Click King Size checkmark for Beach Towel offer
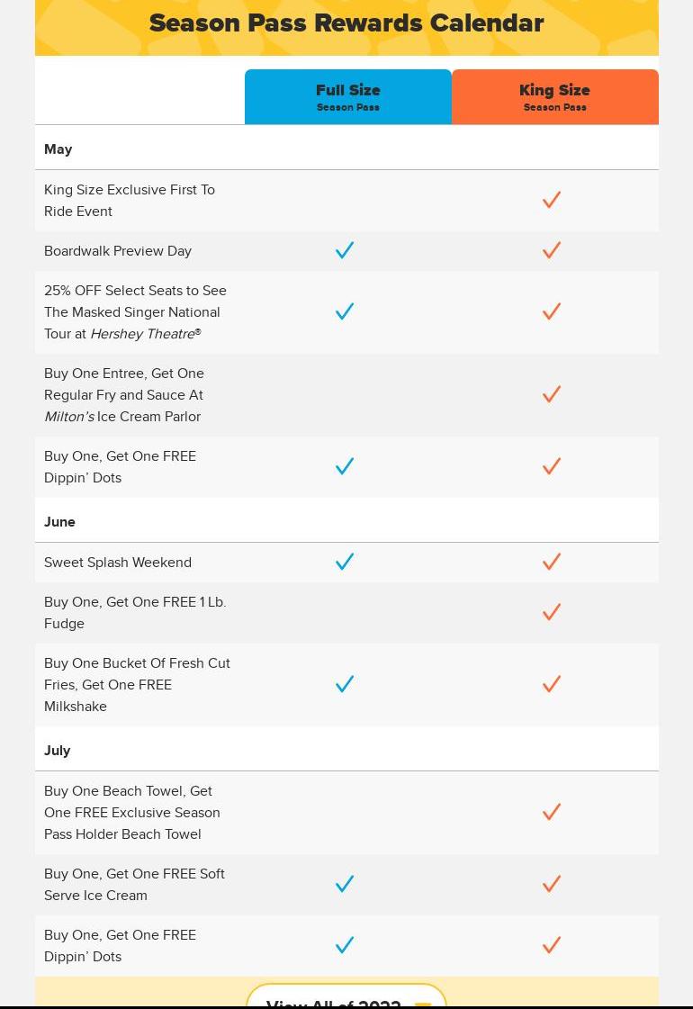The width and height of the screenshot is (693, 1009). click(552, 812)
